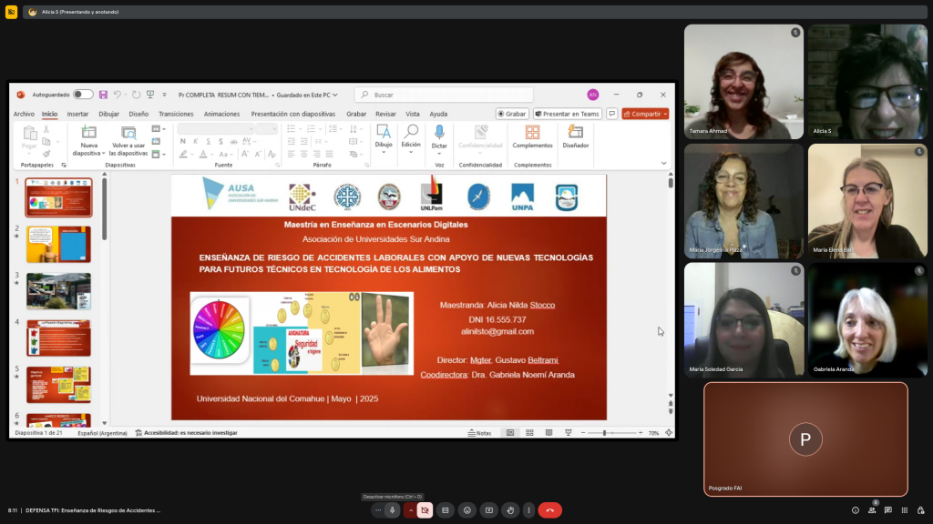Click Presentar en Teams button
This screenshot has height=524, width=933.
pyautogui.click(x=567, y=114)
